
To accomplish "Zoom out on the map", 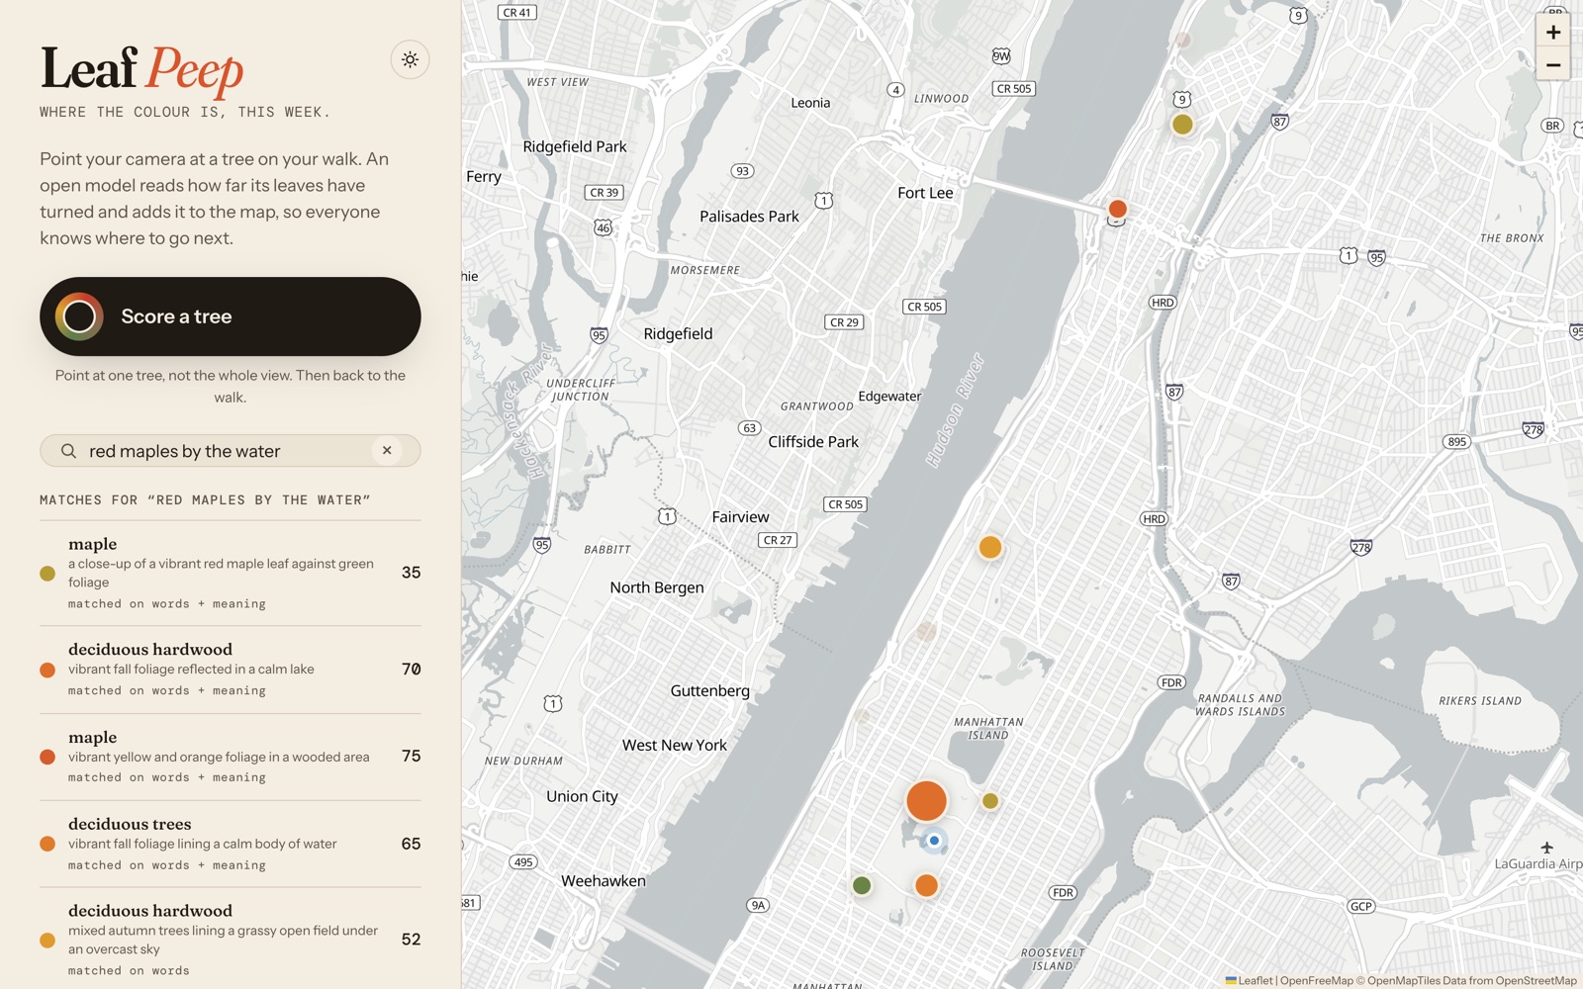I will pos(1553,65).
